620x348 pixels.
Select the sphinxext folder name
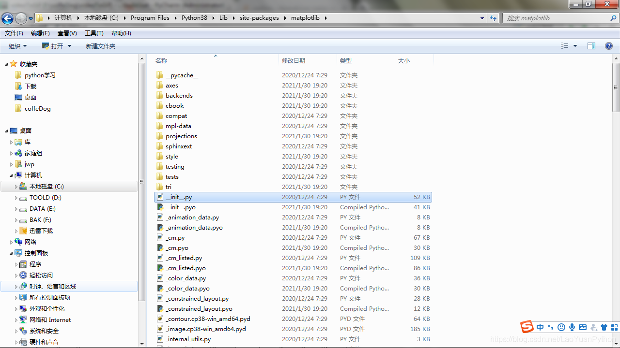(179, 146)
